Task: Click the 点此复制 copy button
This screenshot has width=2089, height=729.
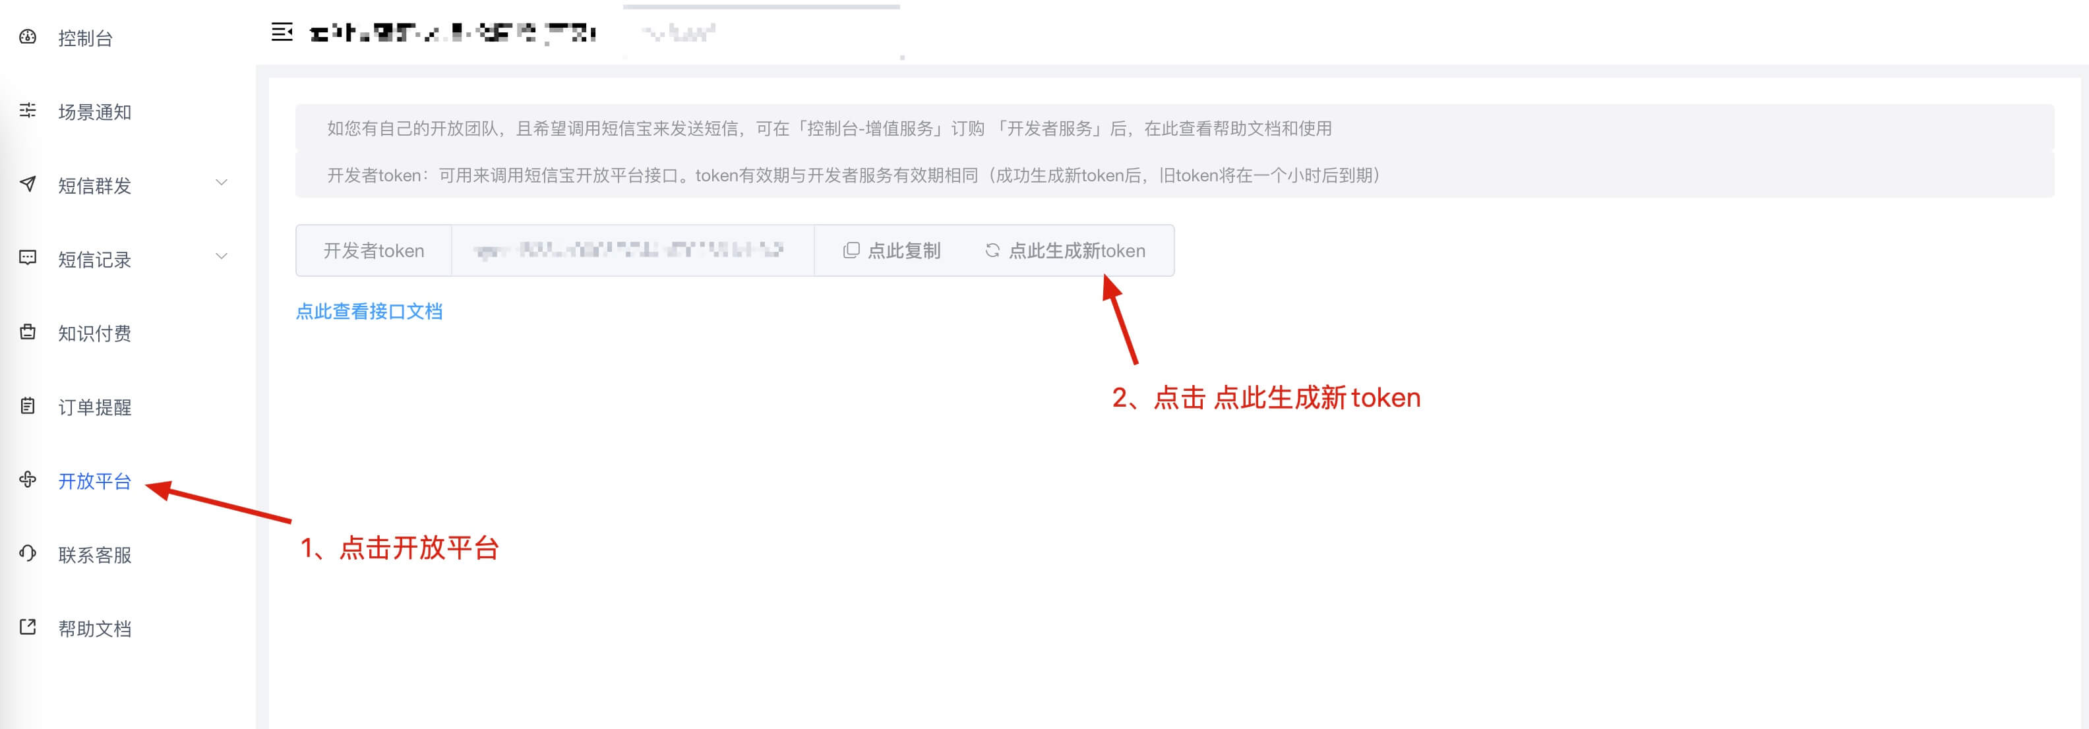Action: point(892,250)
